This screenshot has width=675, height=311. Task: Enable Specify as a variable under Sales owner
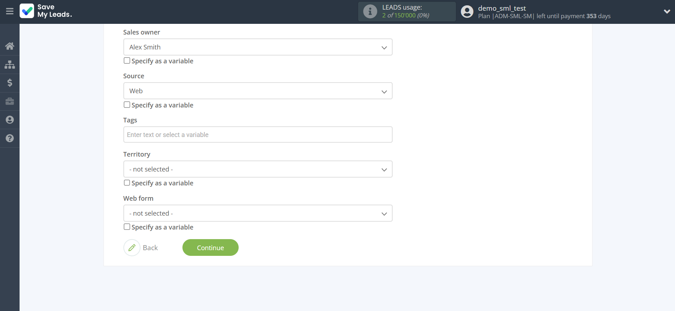tap(127, 61)
